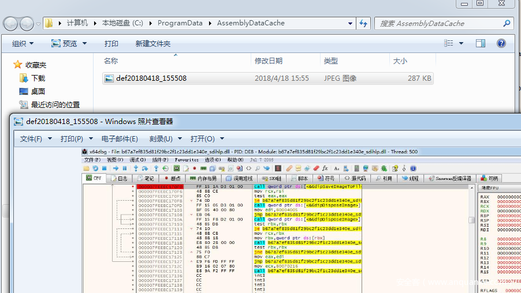Expand the view options dropdown arrow
The image size is (521, 293).
pos(460,43)
